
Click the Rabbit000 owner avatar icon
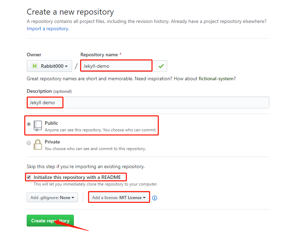coord(34,66)
